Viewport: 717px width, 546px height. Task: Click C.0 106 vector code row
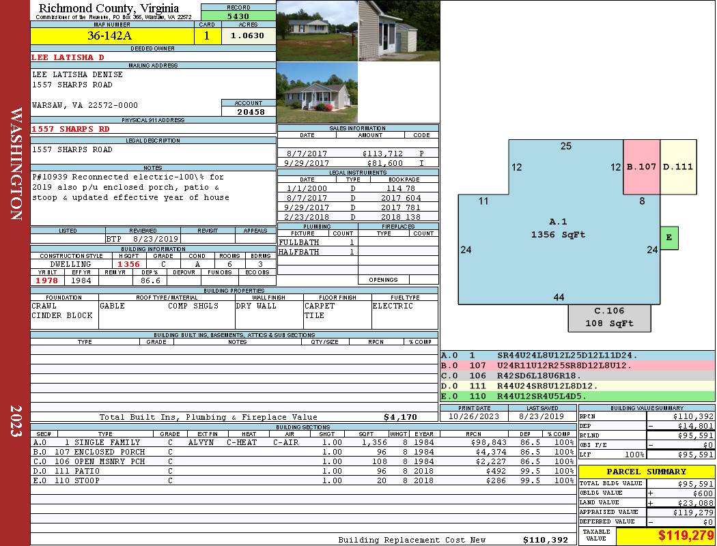(x=577, y=375)
